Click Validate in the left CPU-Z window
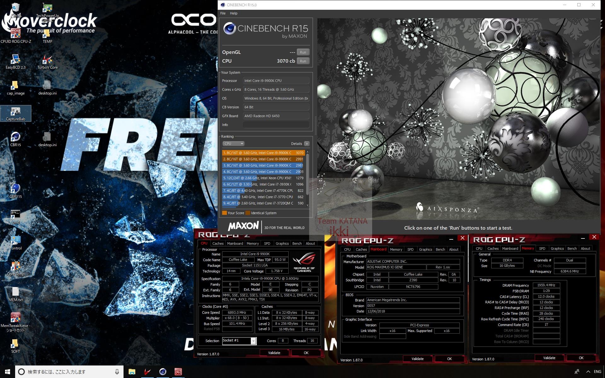 pyautogui.click(x=274, y=353)
